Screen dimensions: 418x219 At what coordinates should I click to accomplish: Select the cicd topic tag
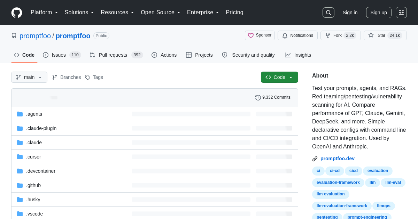point(354,171)
